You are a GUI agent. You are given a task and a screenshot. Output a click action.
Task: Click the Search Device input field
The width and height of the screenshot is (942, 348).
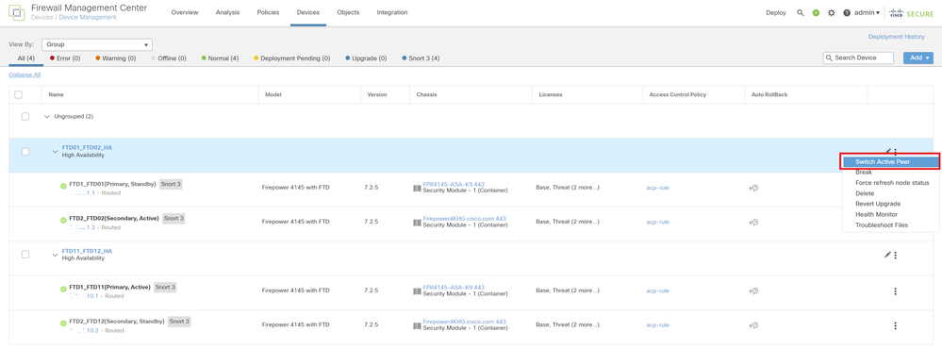coord(858,58)
